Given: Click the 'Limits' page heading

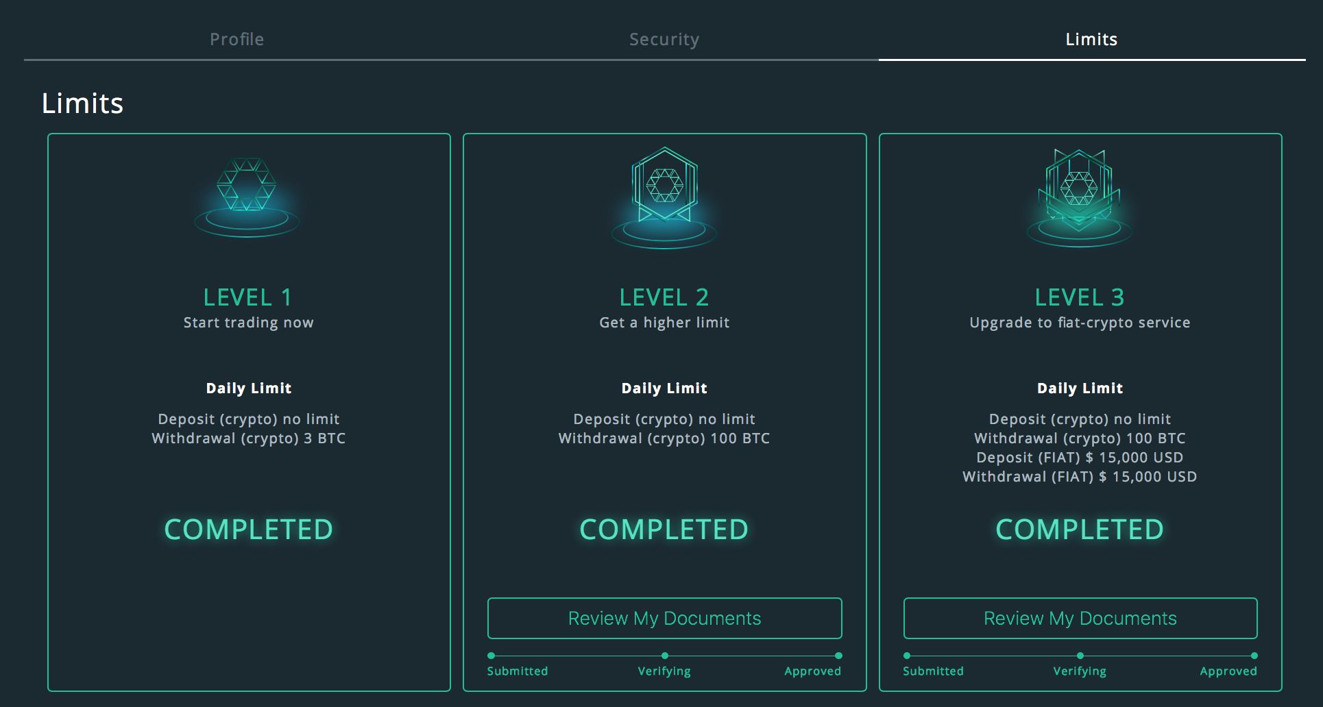Looking at the screenshot, I should [x=82, y=103].
